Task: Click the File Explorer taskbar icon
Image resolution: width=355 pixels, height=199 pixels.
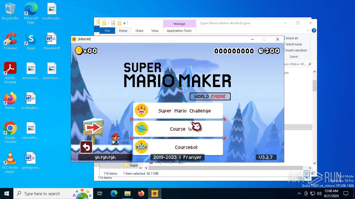Action: pos(128,193)
